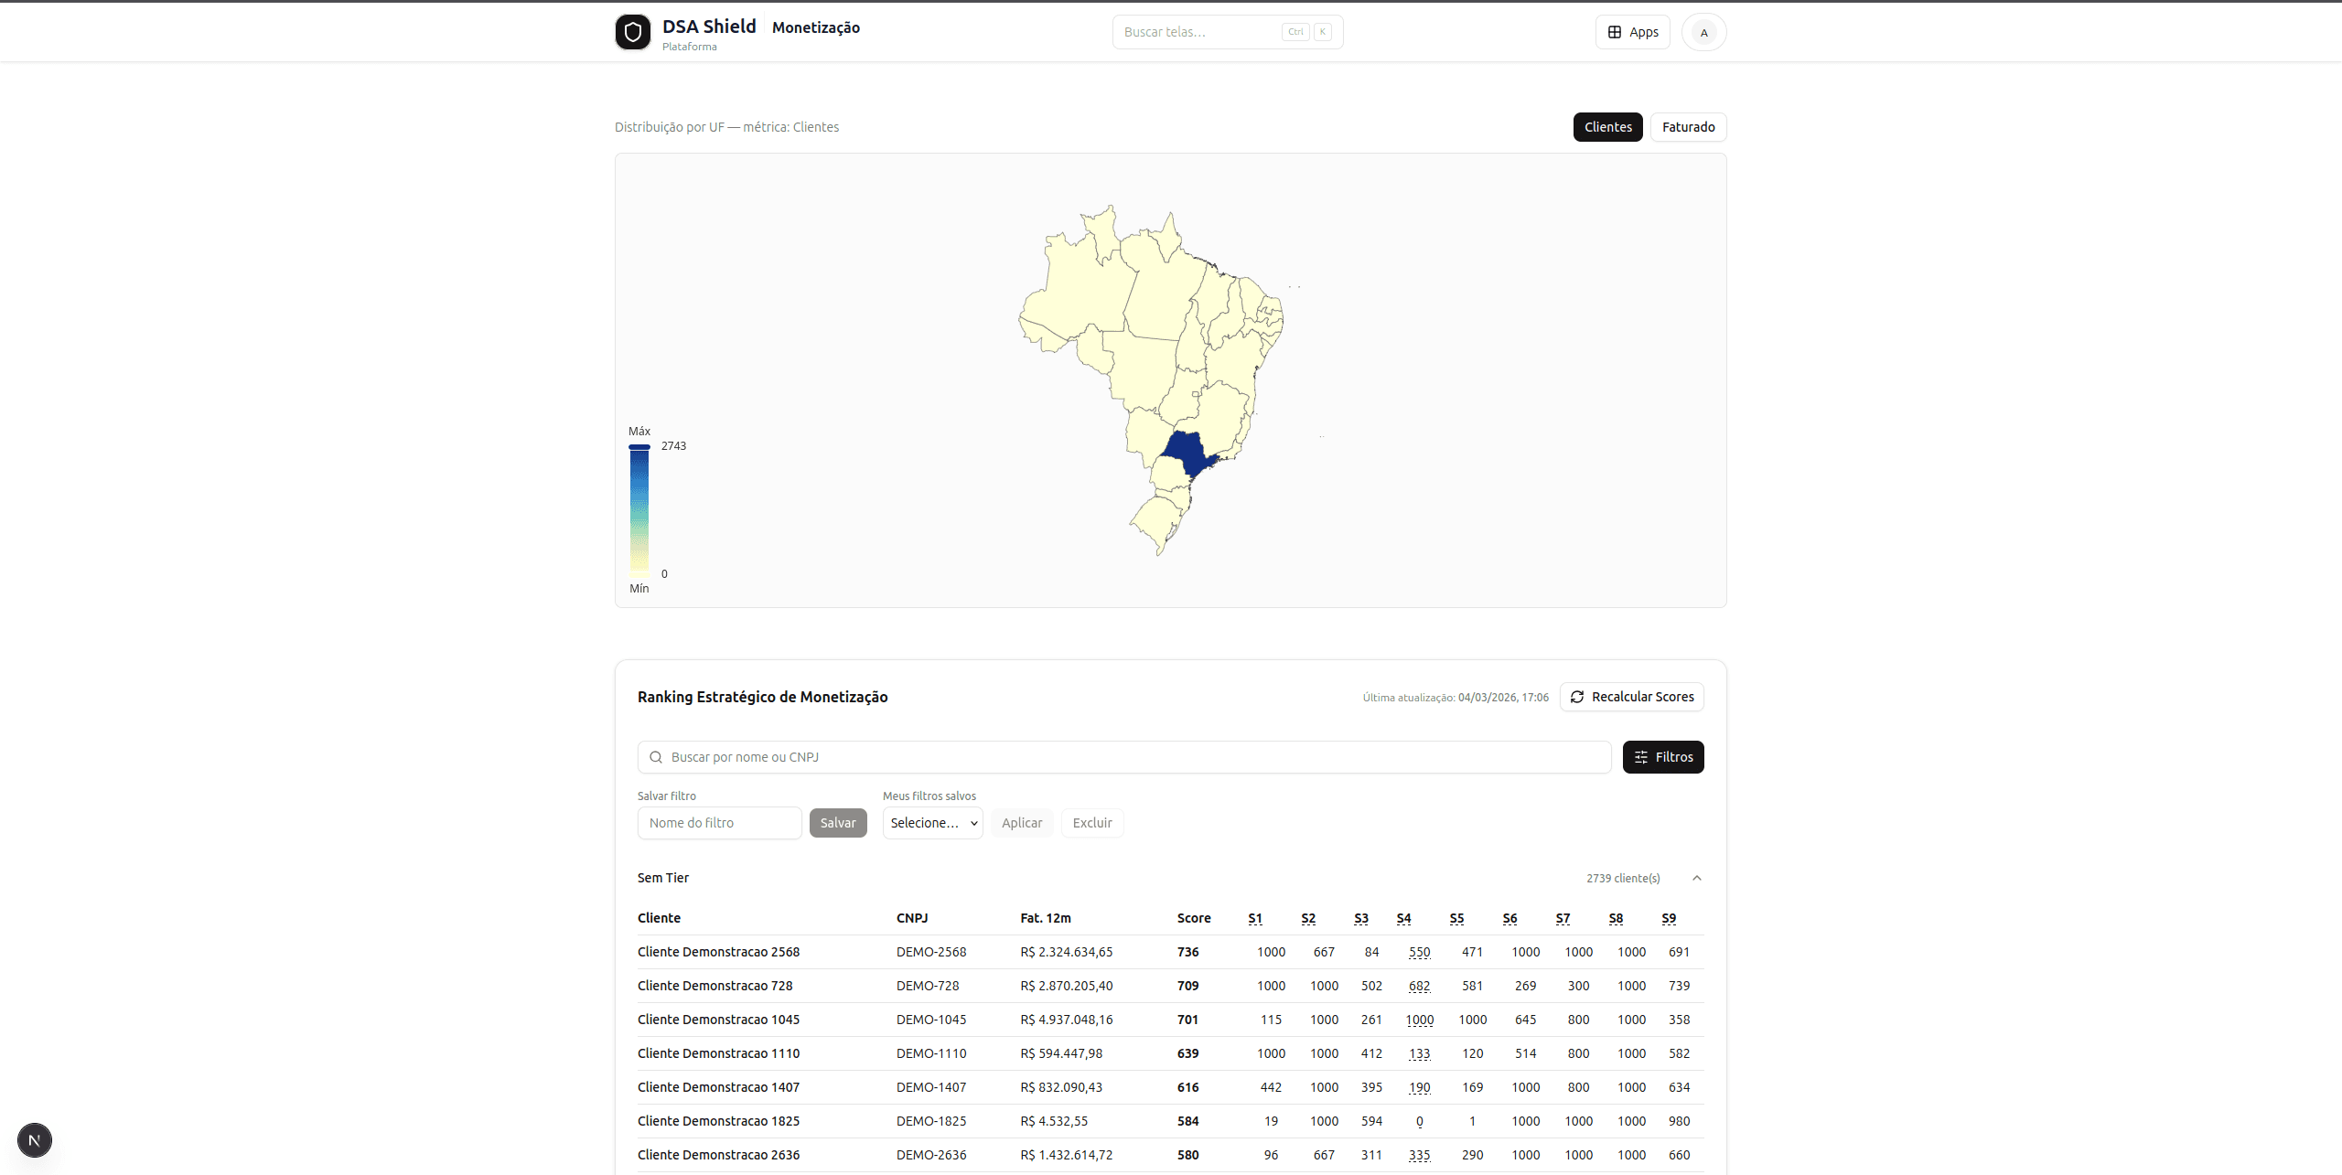Click underlined S4 value 682

1419,986
